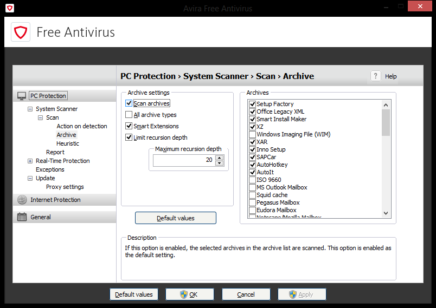
Task: Increase maximum recursion depth with up arrow
Action: coord(220,158)
